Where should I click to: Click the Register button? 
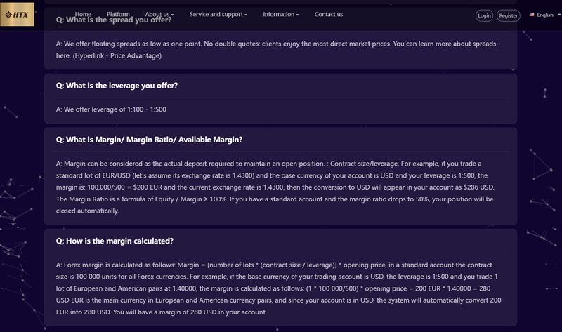[508, 15]
